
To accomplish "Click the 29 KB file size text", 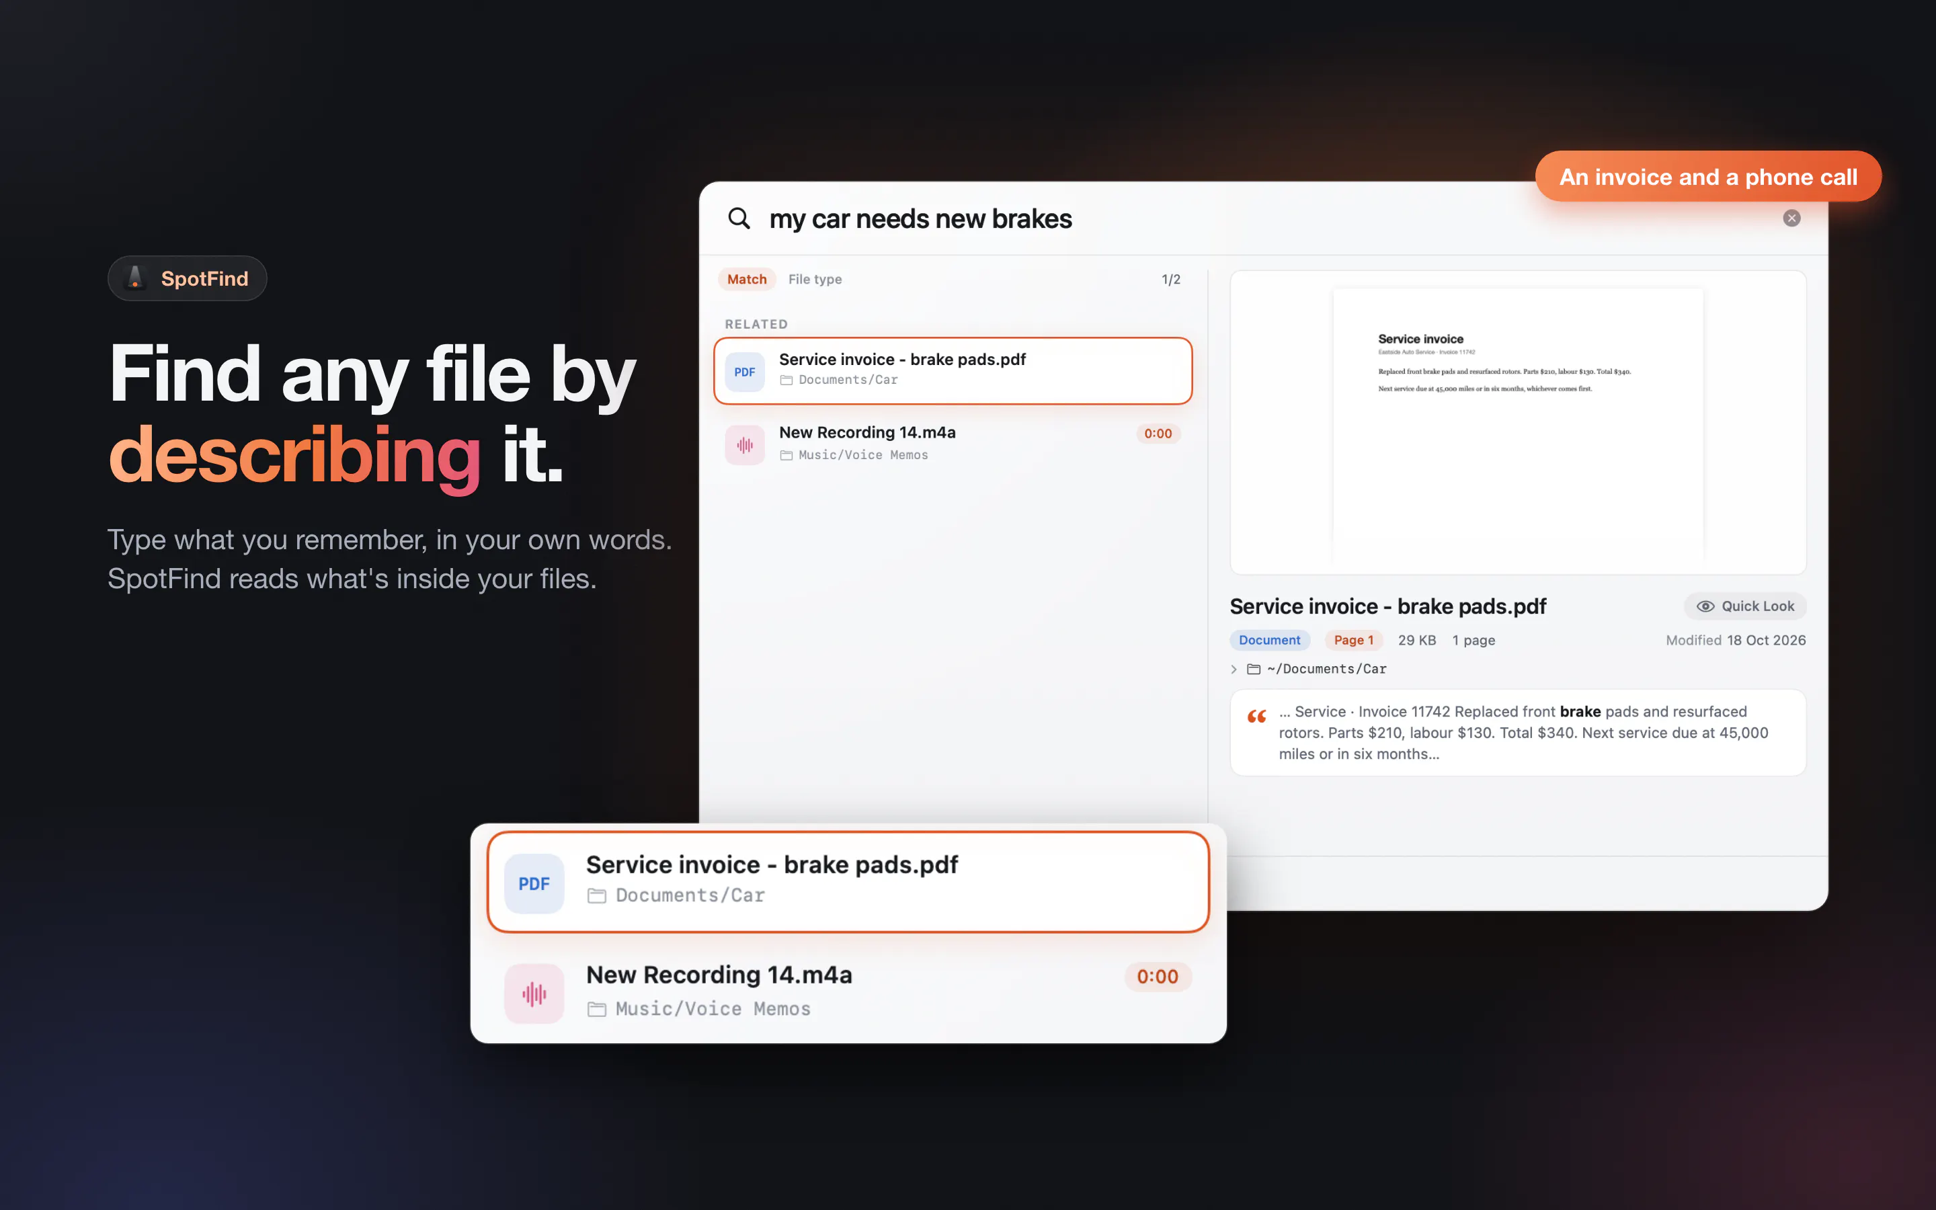I will tap(1417, 640).
